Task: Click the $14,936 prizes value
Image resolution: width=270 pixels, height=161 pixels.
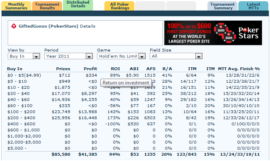Action: pos(61,100)
